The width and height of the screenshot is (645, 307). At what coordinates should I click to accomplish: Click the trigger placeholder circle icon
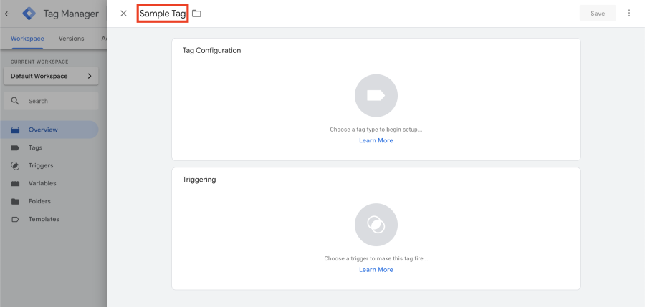pos(376,225)
